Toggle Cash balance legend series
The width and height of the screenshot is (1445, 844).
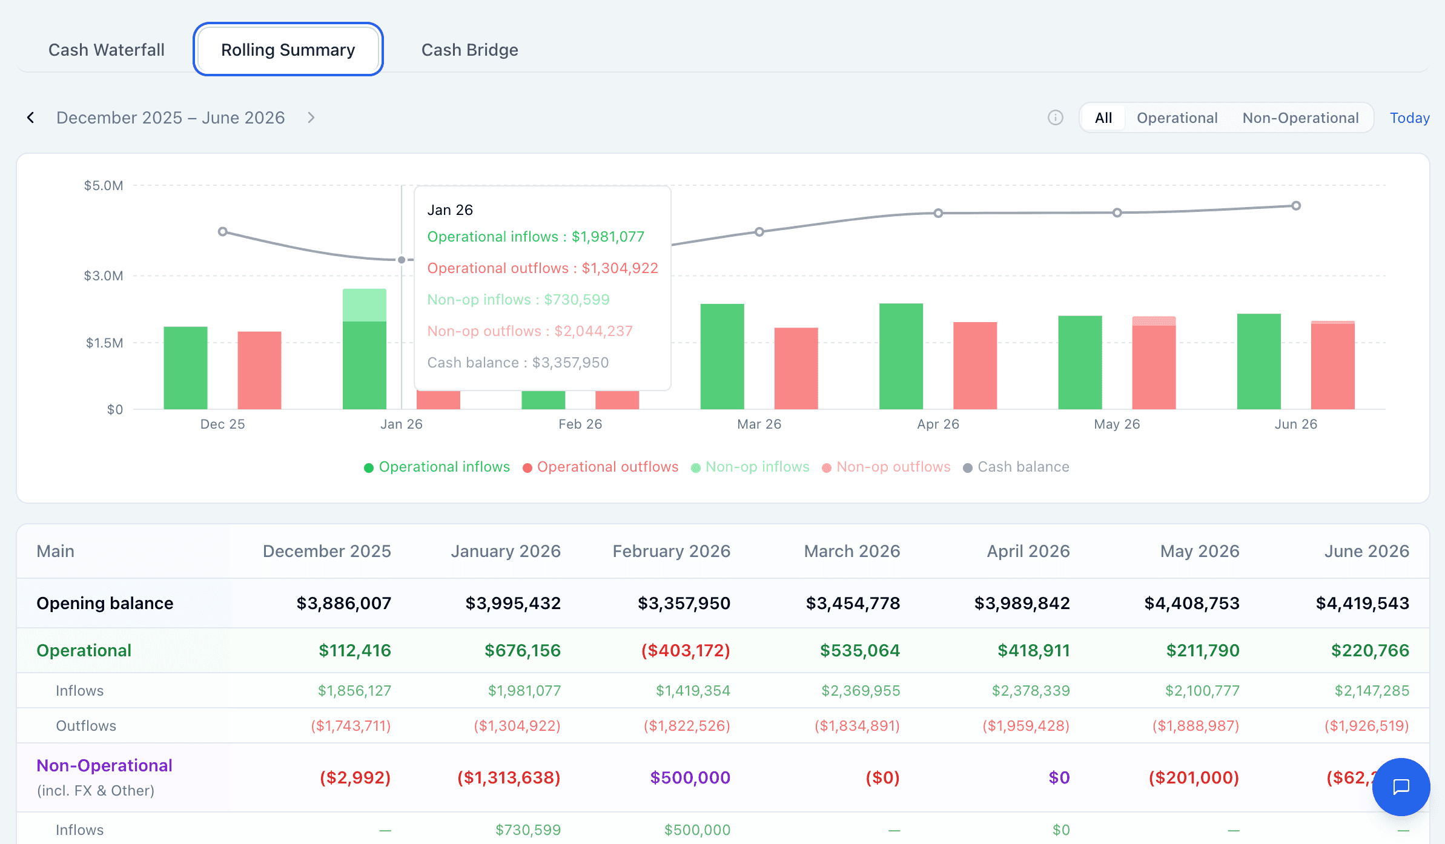click(1016, 467)
